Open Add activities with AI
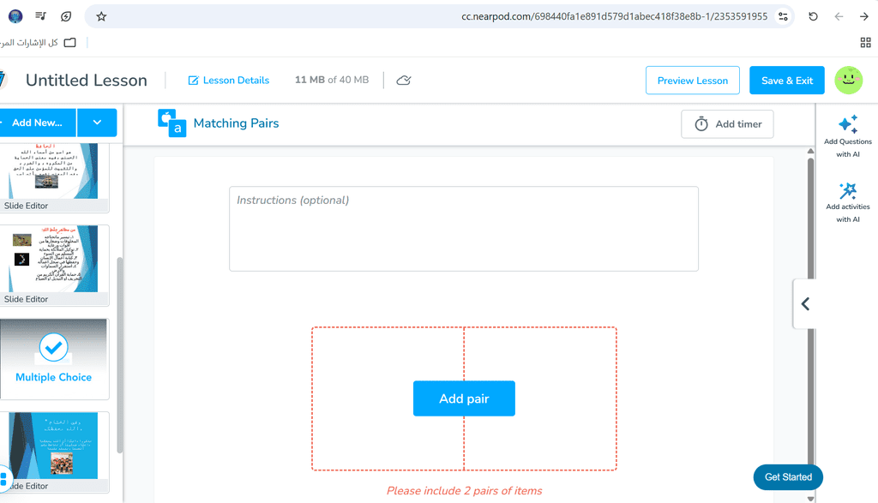878x503 pixels. pos(848,202)
